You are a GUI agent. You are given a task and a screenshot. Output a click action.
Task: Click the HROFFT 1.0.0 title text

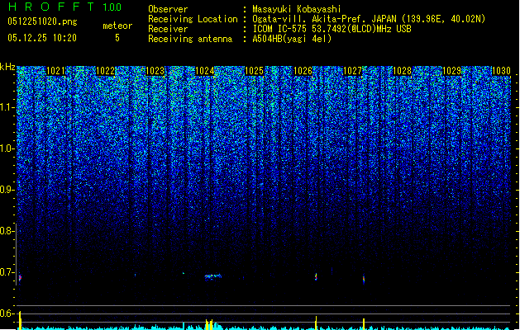pyautogui.click(x=64, y=7)
